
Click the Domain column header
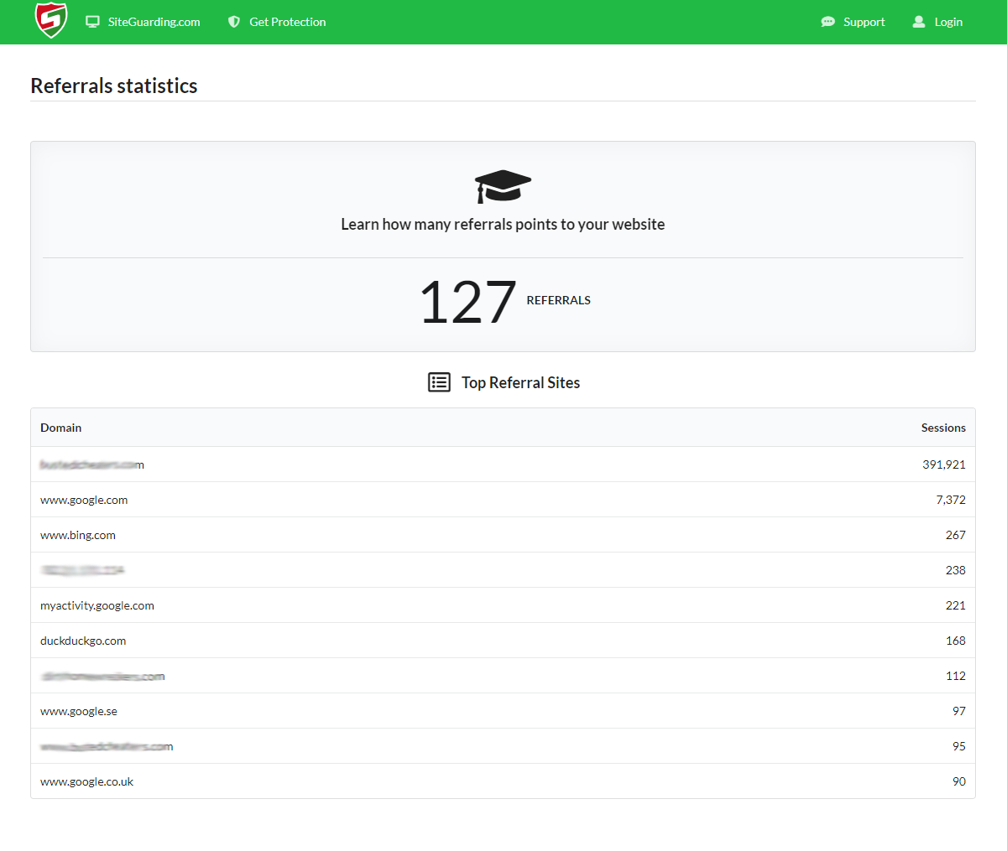61,428
